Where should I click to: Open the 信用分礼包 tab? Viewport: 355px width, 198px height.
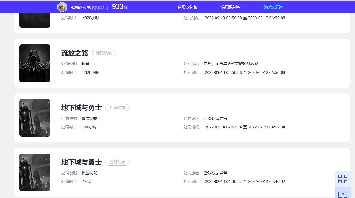coord(188,7)
